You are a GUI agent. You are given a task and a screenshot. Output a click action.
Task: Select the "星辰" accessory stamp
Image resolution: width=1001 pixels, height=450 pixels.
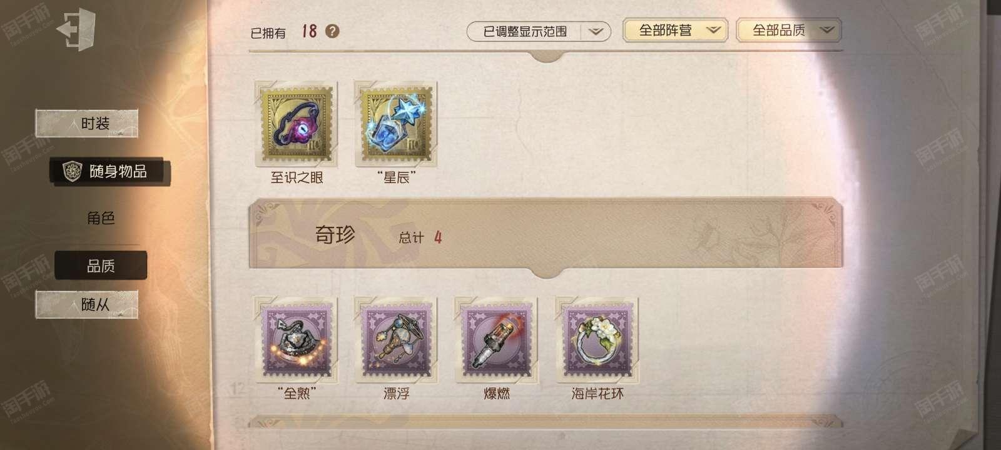point(397,124)
